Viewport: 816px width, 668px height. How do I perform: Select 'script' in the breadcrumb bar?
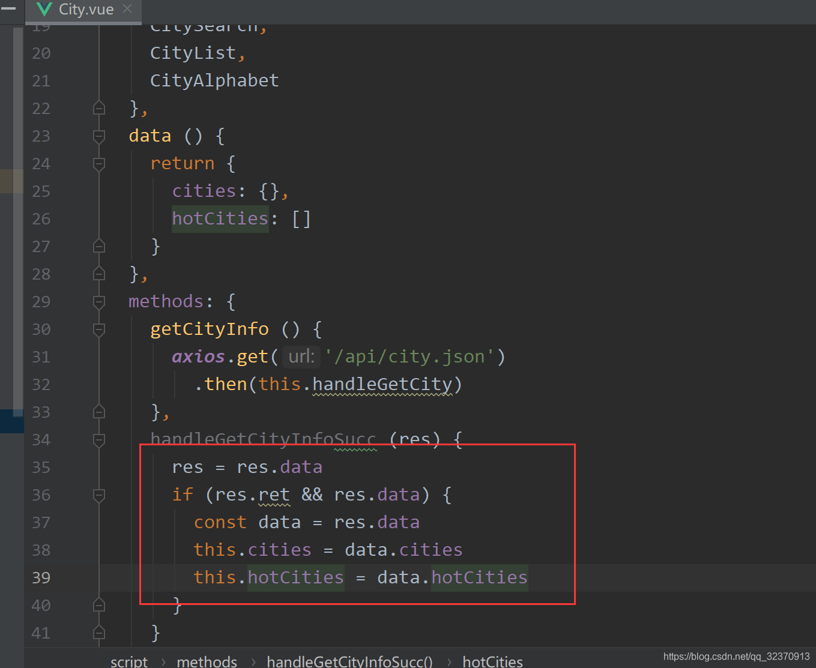[x=129, y=661]
